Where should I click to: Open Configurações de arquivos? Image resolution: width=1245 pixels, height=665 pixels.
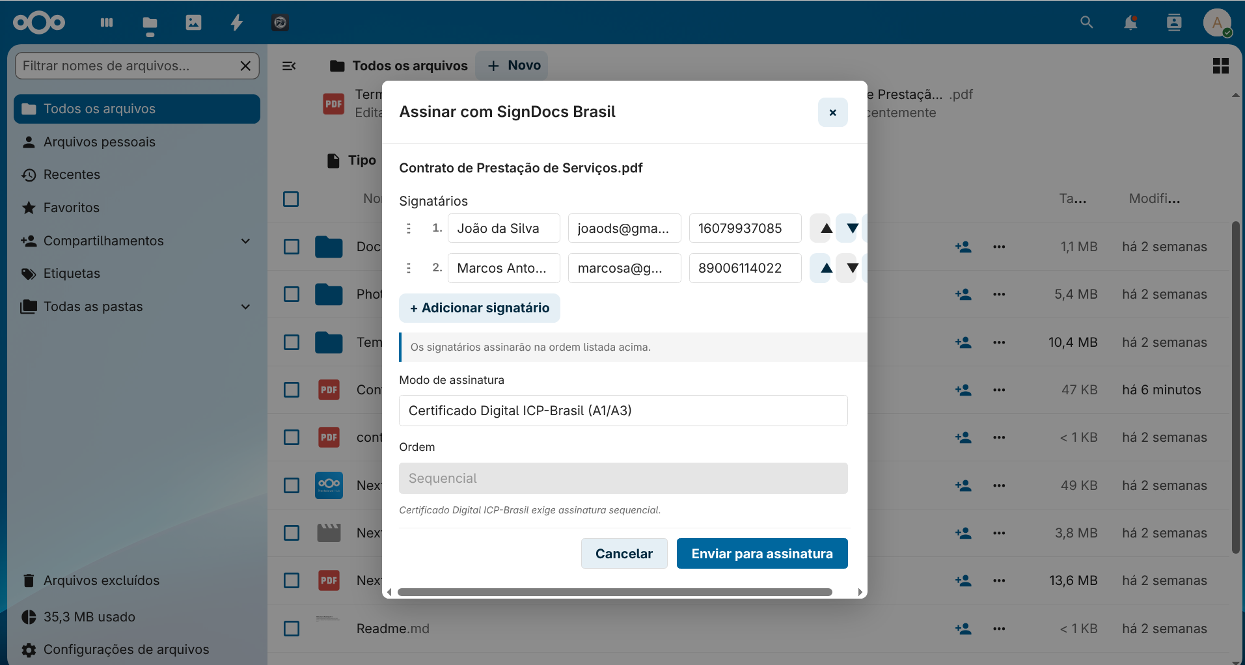[x=137, y=649]
